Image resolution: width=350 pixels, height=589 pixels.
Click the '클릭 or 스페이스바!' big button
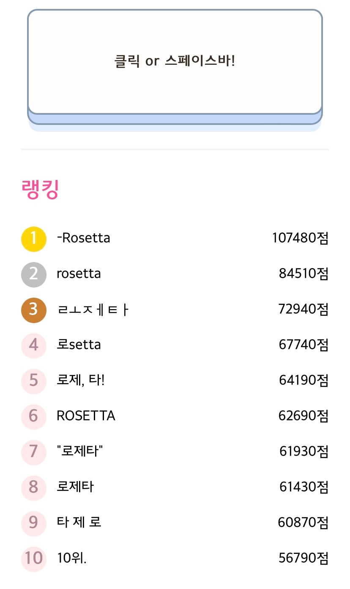click(x=175, y=62)
